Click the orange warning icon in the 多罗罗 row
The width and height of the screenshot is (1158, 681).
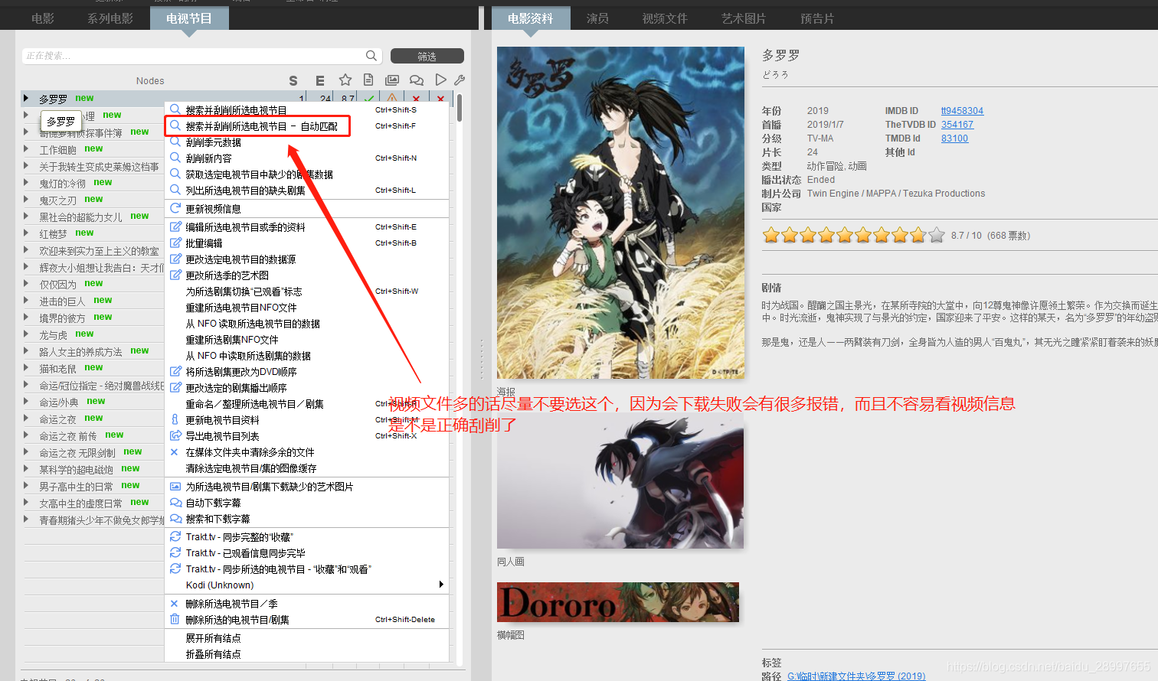pos(392,99)
